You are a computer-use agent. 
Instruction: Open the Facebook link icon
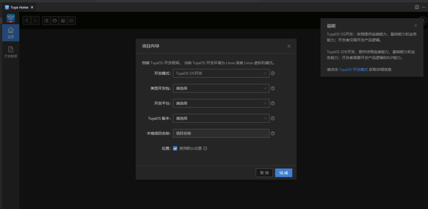tap(46, 21)
